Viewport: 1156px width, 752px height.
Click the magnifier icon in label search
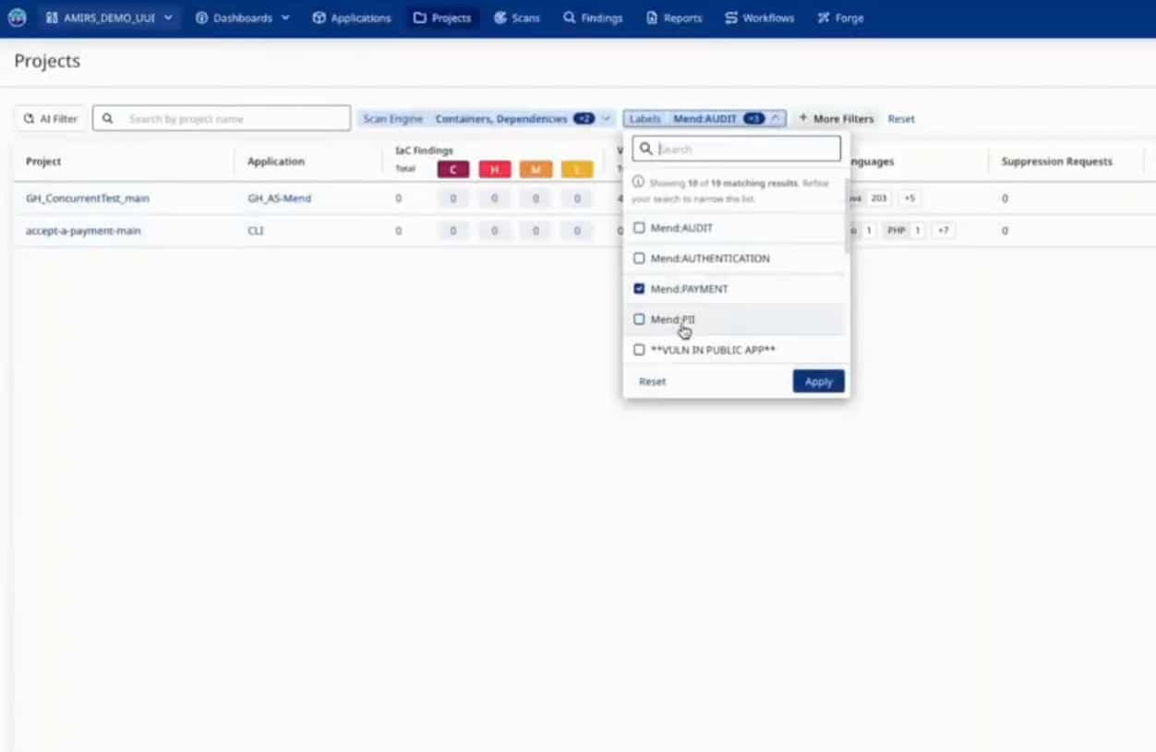pyautogui.click(x=646, y=149)
